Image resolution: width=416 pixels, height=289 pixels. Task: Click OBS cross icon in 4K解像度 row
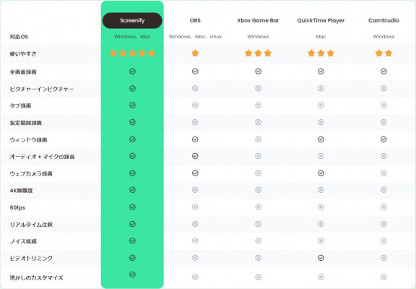(x=195, y=190)
